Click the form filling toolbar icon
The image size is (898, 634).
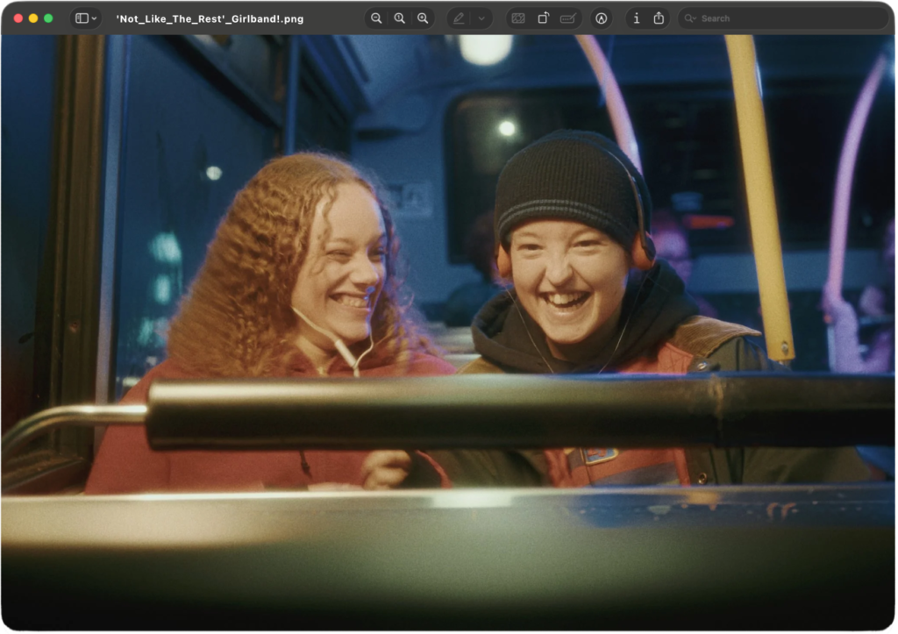(x=568, y=18)
